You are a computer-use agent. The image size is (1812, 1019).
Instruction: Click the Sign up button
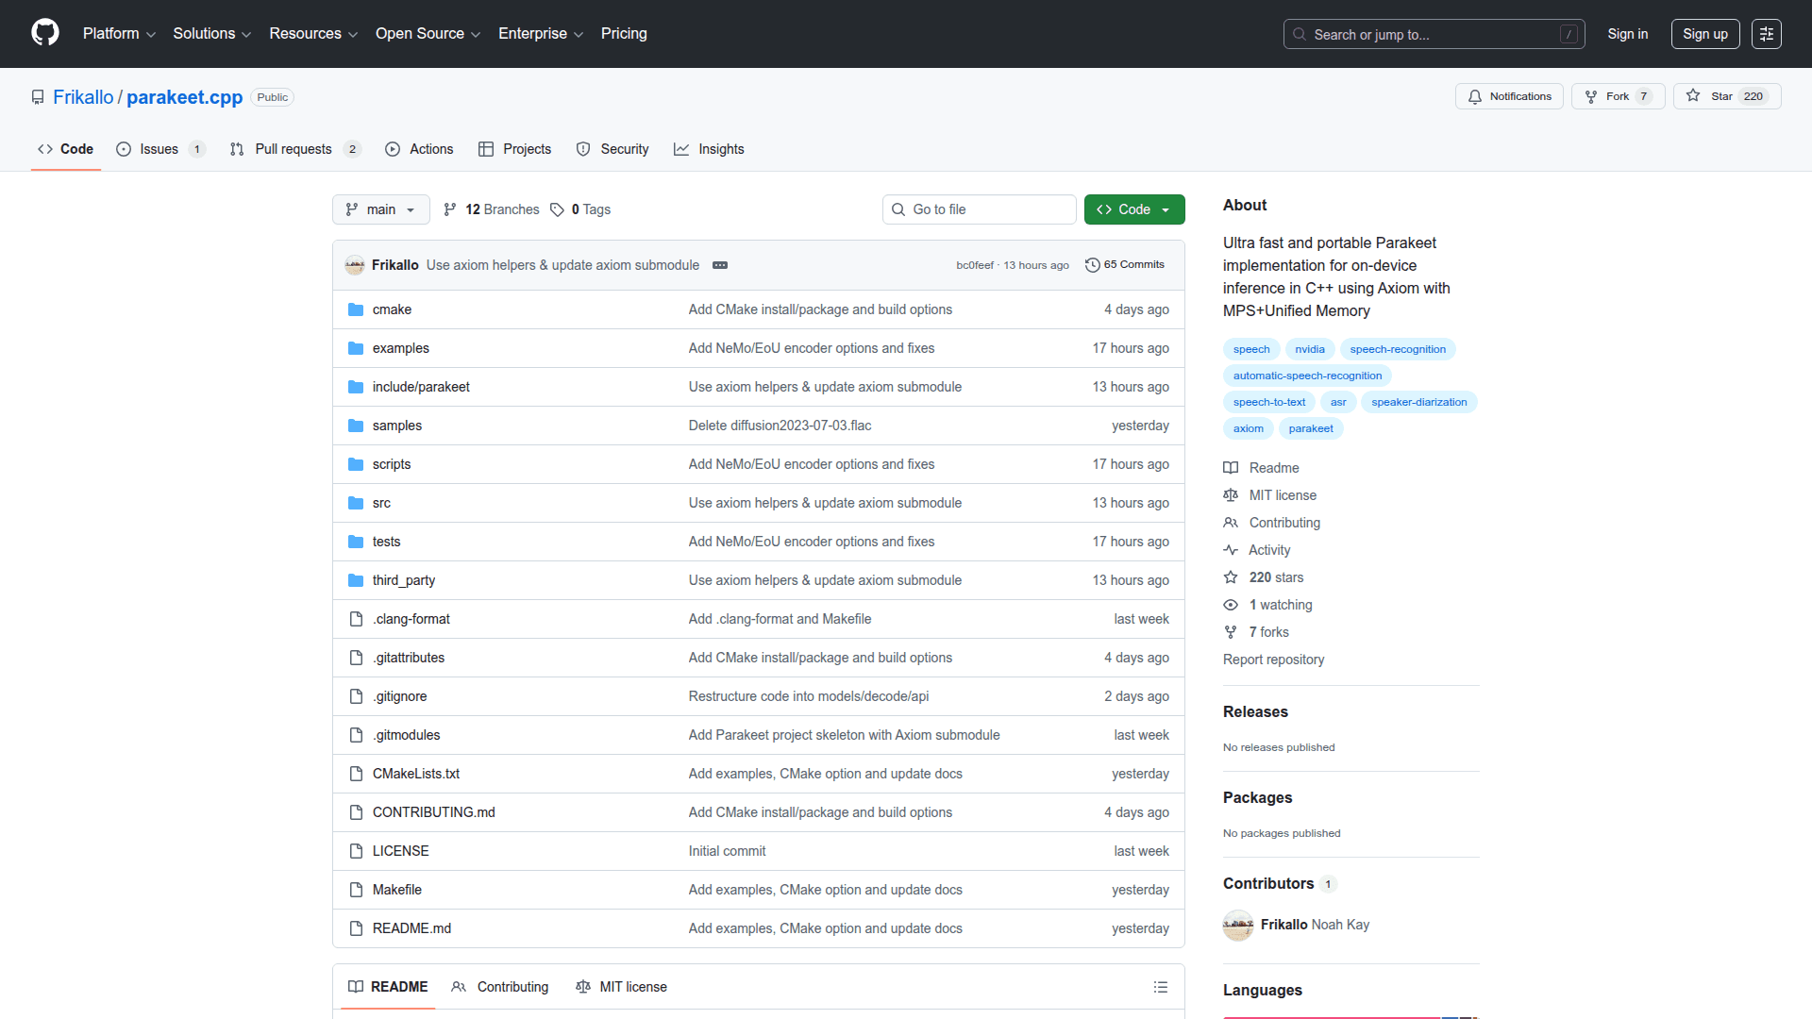click(1704, 34)
